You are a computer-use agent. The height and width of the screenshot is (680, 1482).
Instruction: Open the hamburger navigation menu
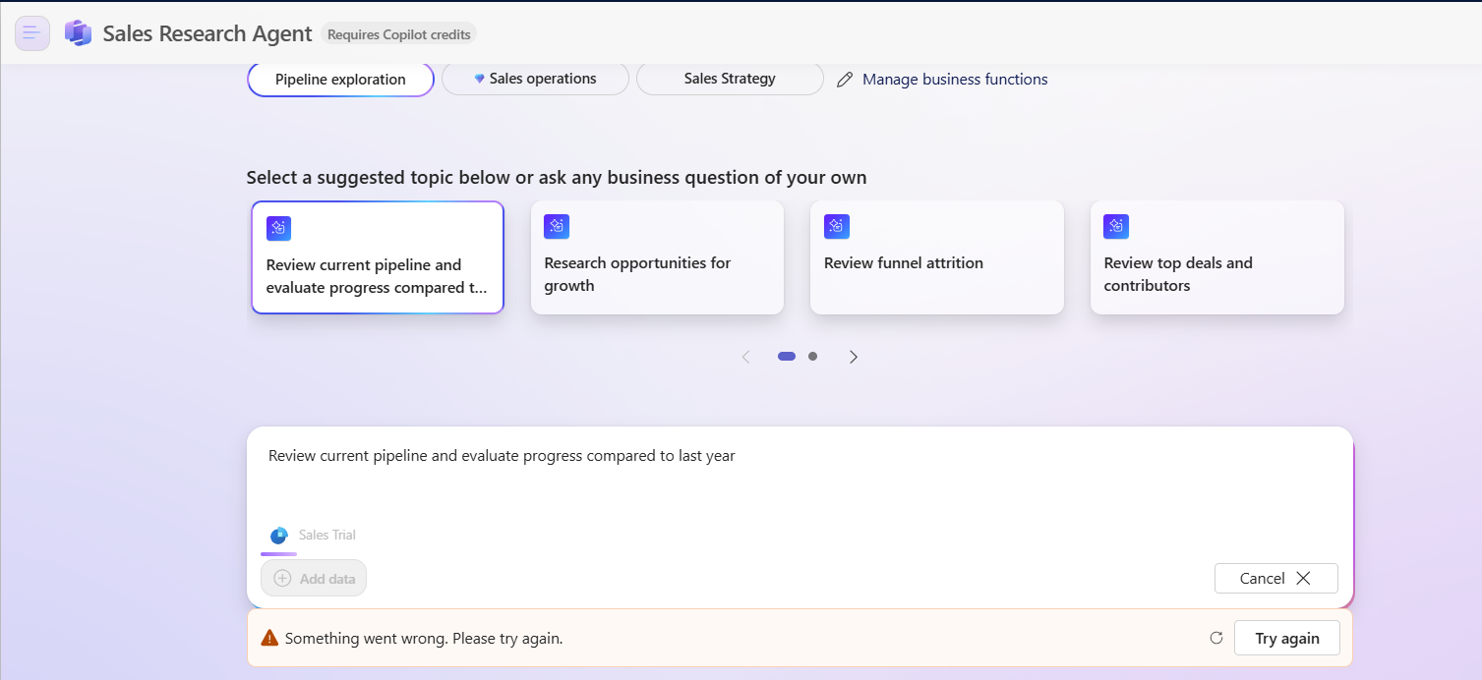pyautogui.click(x=32, y=33)
